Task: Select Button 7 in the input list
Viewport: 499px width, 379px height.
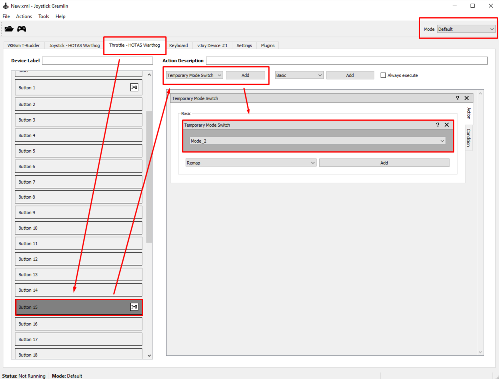Action: [x=79, y=182]
